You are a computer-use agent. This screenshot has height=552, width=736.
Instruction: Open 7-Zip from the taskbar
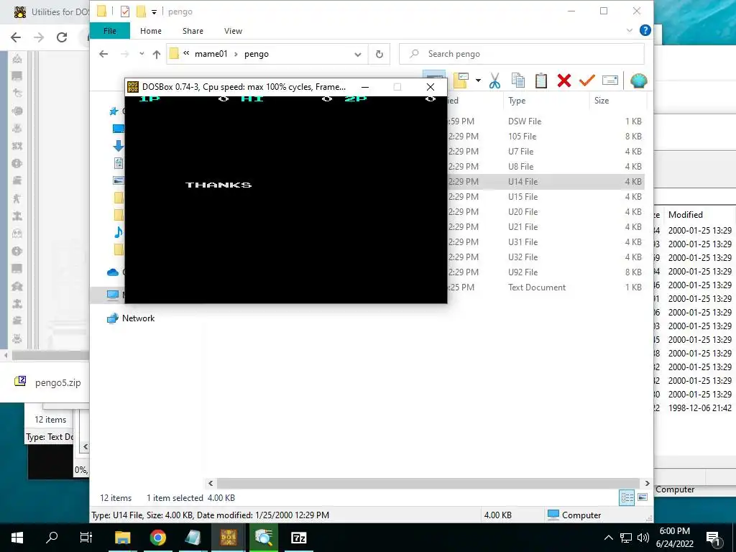298,538
